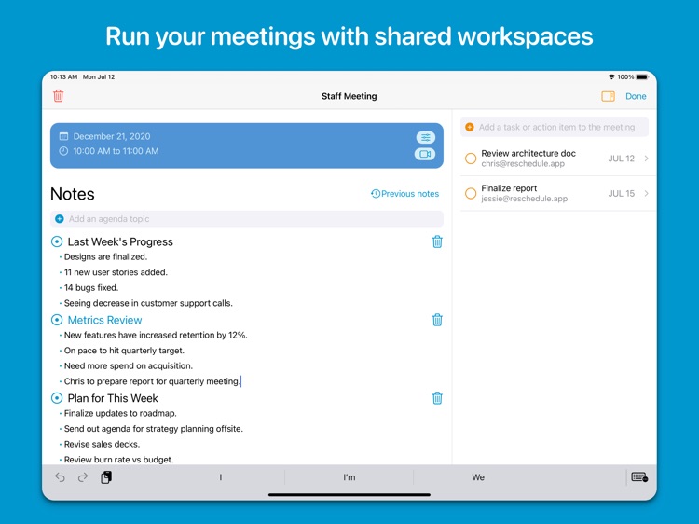The height and width of the screenshot is (524, 699).
Task: Toggle the Plan for This Week topic circle
Action: click(57, 398)
